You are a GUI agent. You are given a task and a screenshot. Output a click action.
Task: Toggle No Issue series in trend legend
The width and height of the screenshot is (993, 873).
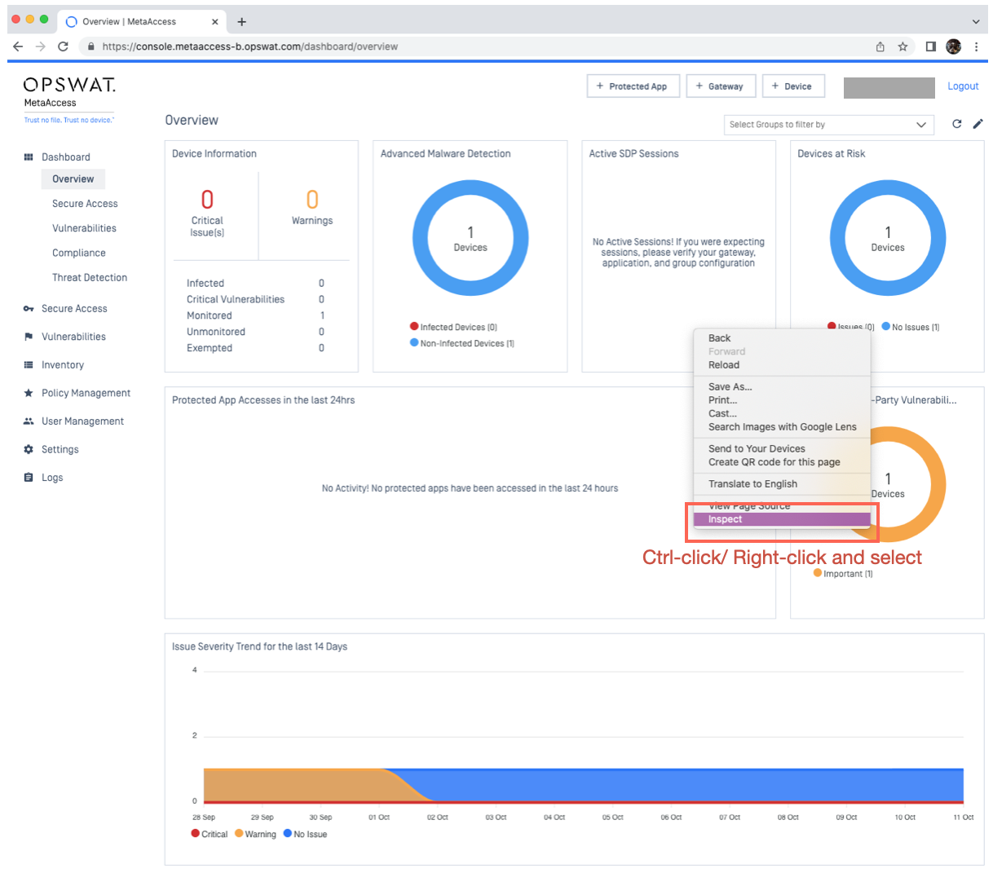pyautogui.click(x=305, y=834)
